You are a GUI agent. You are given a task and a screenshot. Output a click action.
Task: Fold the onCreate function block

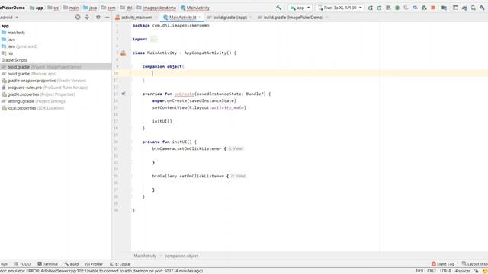(131, 94)
